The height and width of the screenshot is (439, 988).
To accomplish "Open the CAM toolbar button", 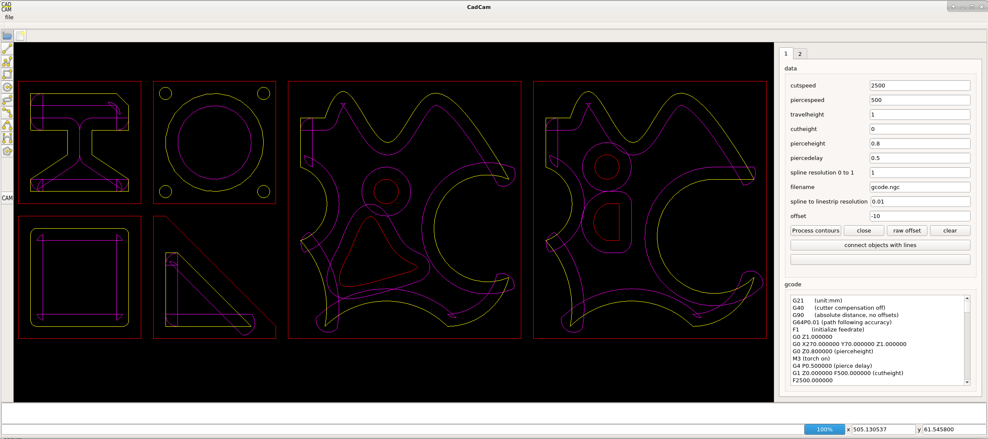I will 7,198.
